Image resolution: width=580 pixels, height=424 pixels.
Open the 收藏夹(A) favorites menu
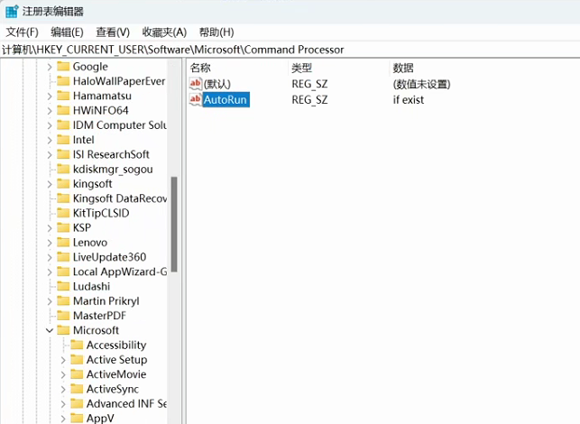164,32
